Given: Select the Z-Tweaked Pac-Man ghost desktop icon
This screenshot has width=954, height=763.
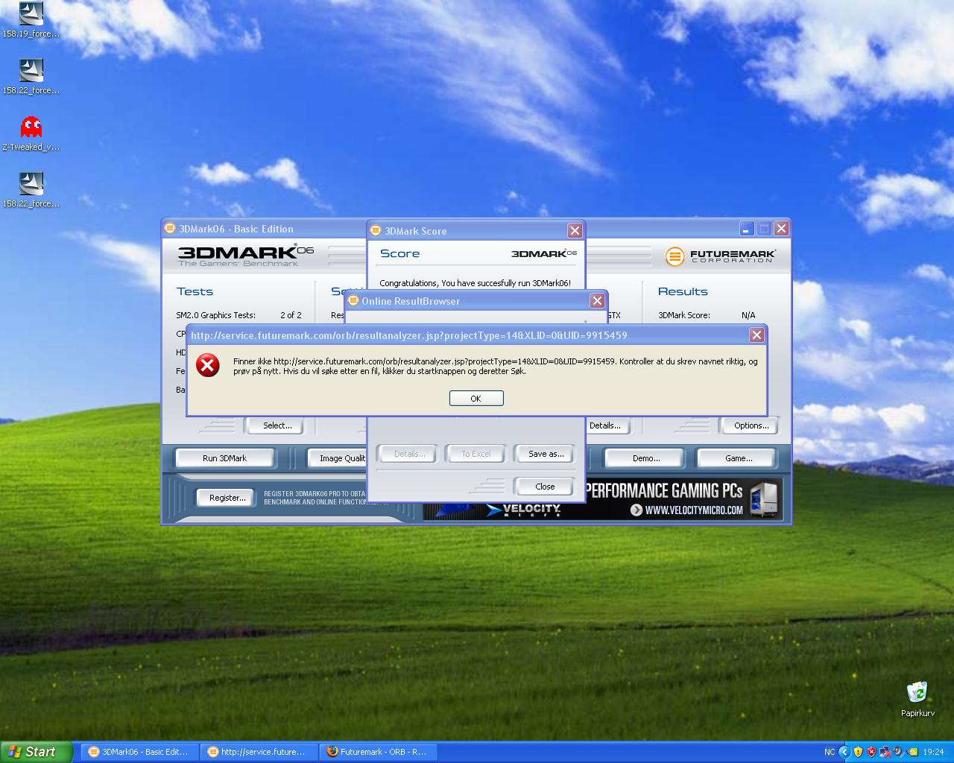Looking at the screenshot, I should (31, 133).
